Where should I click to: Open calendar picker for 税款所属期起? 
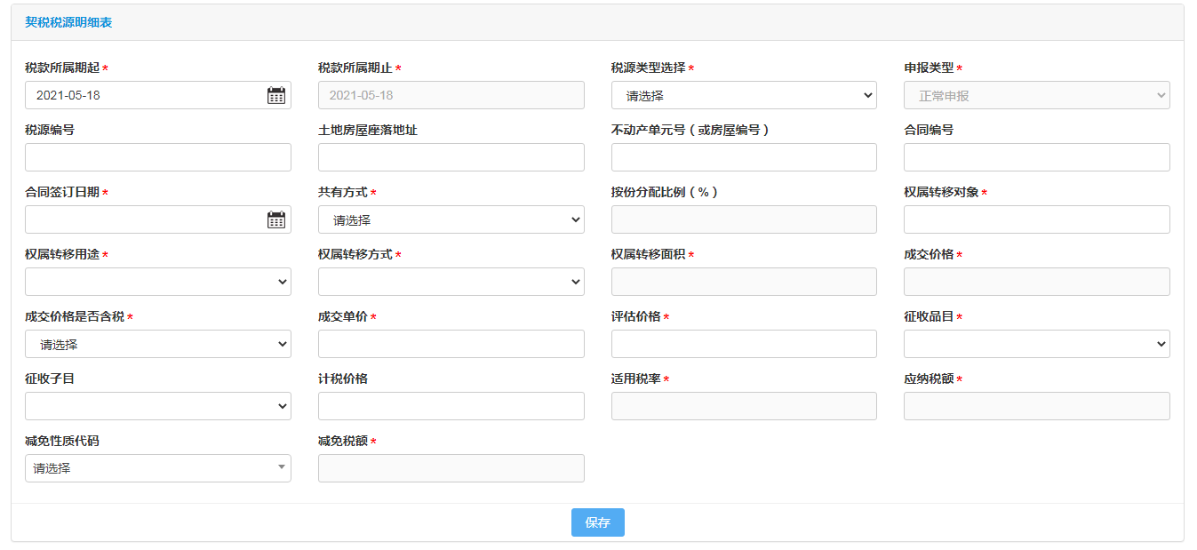coord(276,96)
